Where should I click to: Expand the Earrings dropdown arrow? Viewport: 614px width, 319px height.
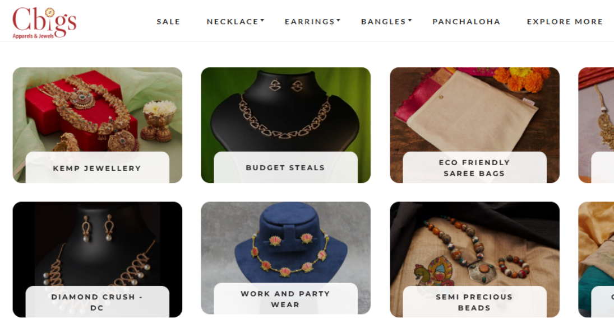point(338,20)
